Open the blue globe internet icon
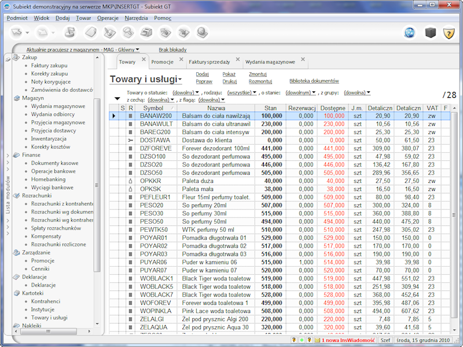 pos(410,33)
